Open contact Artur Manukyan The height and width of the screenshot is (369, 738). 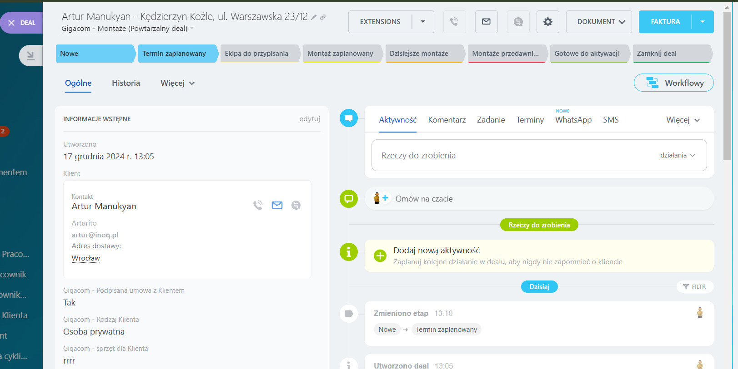[x=104, y=206]
